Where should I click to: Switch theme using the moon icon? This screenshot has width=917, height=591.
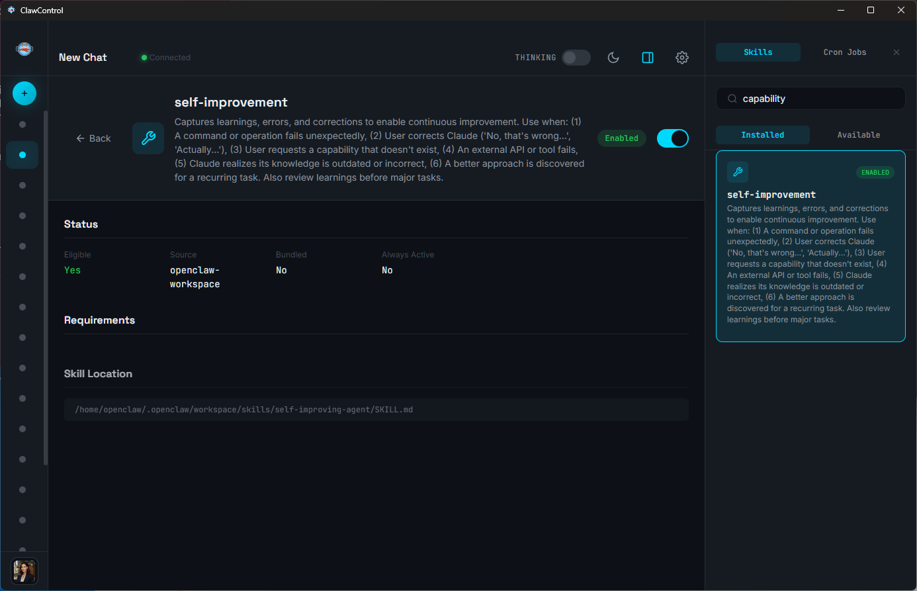click(613, 58)
